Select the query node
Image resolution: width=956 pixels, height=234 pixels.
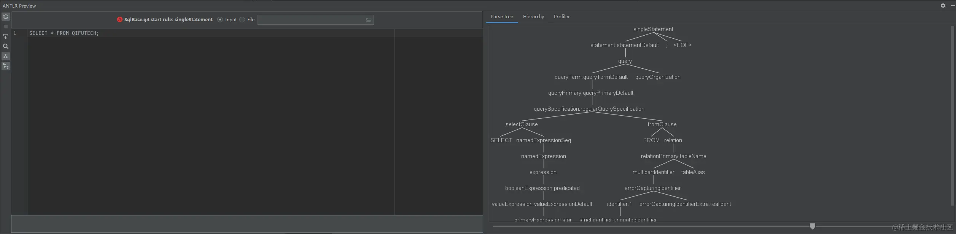(x=625, y=61)
